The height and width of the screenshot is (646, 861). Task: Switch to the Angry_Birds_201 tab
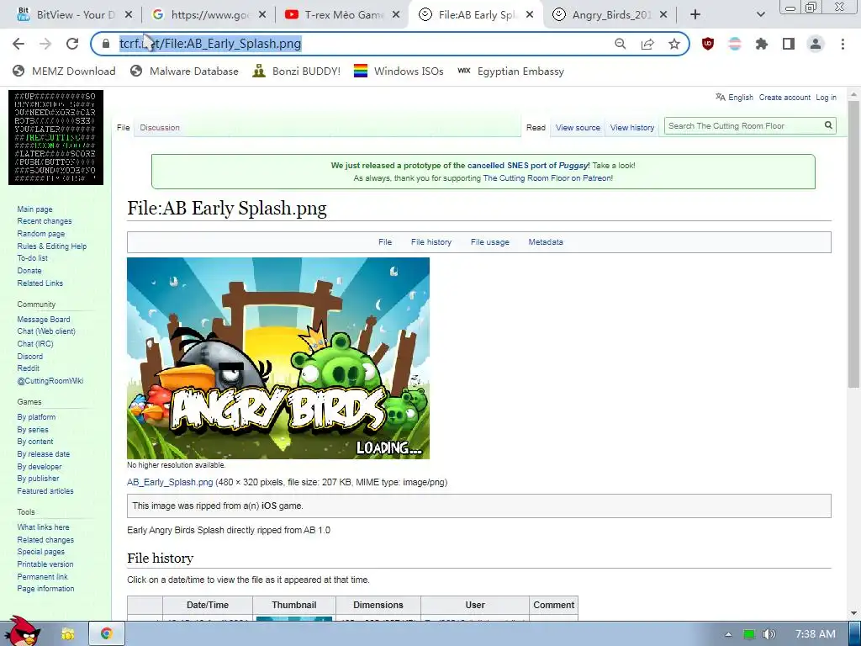(610, 15)
